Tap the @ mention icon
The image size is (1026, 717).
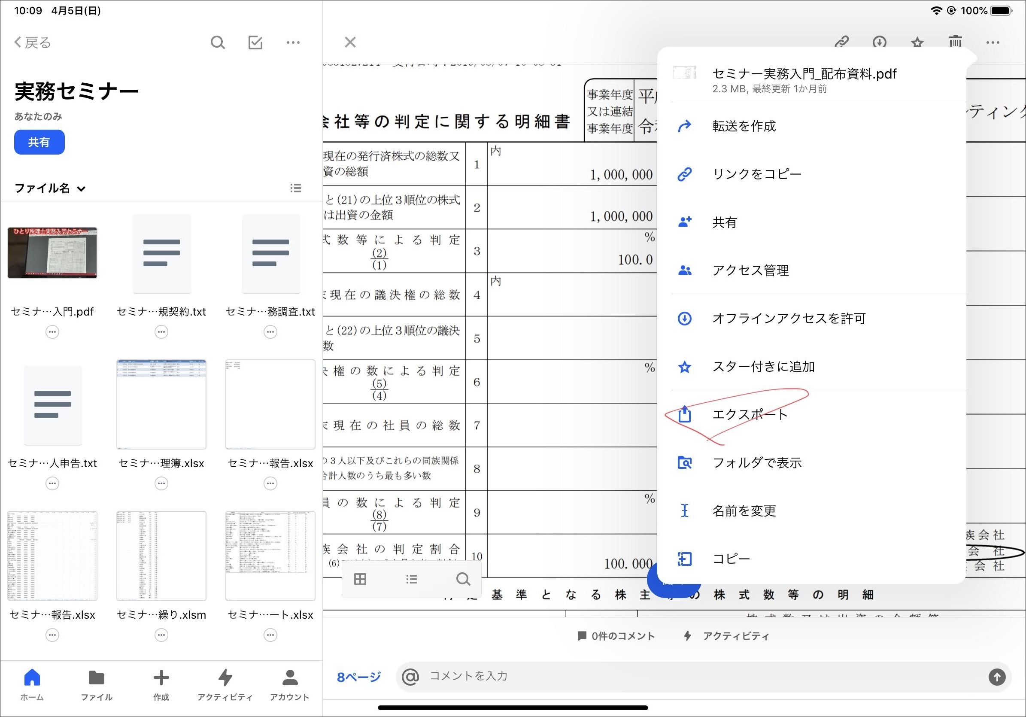(x=410, y=677)
